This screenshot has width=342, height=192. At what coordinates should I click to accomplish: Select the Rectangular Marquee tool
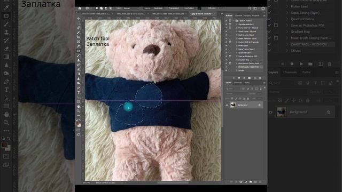79,23
